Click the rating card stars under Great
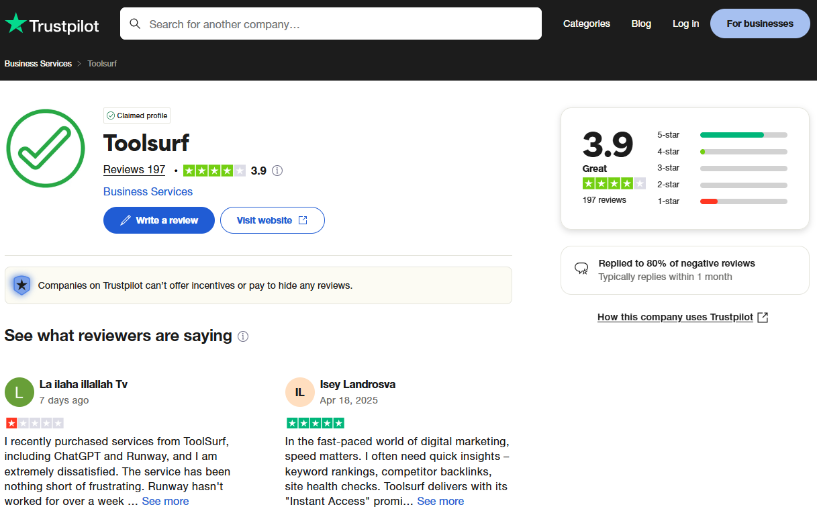The width and height of the screenshot is (817, 511). tap(614, 183)
